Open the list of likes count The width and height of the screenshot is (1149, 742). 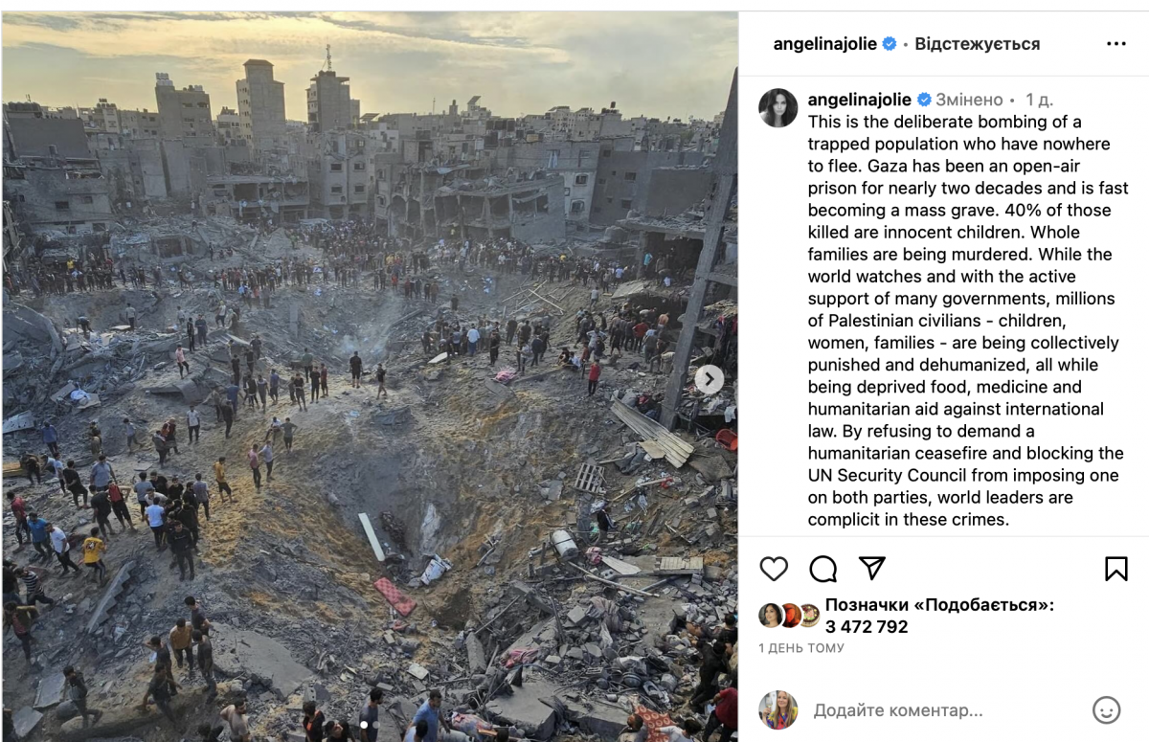point(867,627)
